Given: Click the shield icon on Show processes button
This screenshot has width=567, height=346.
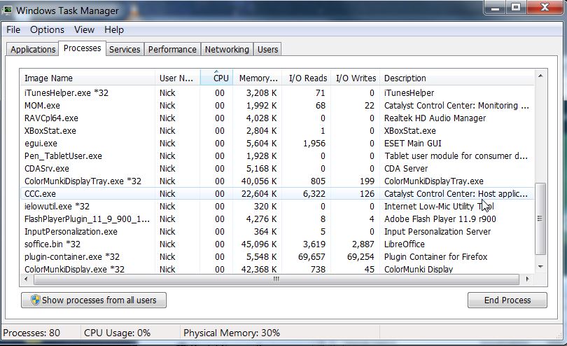Looking at the screenshot, I should pos(34,300).
